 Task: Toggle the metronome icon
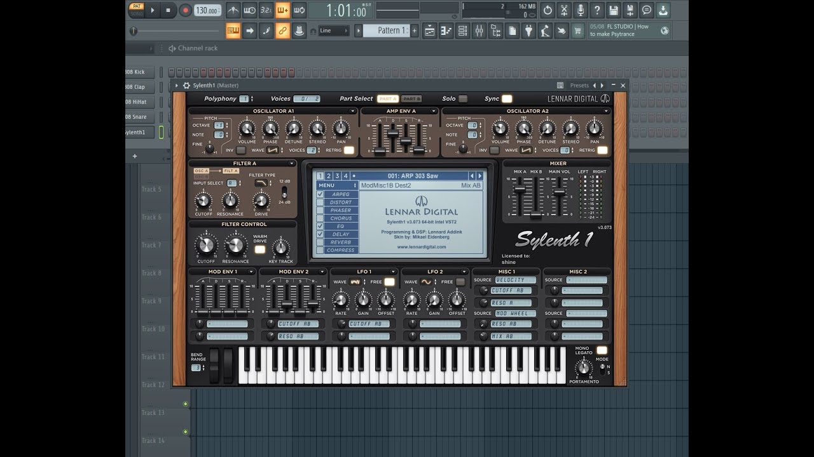point(233,10)
